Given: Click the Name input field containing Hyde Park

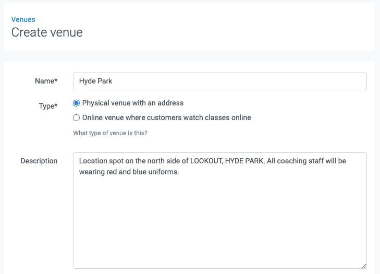Looking at the screenshot, I should 220,81.
